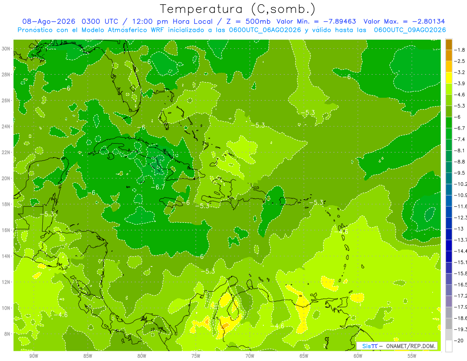Click the -3.2 value in the color legend
467x361 pixels.
[460, 72]
